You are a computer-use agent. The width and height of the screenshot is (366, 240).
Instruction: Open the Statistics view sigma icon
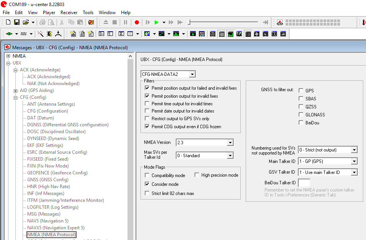121,34
